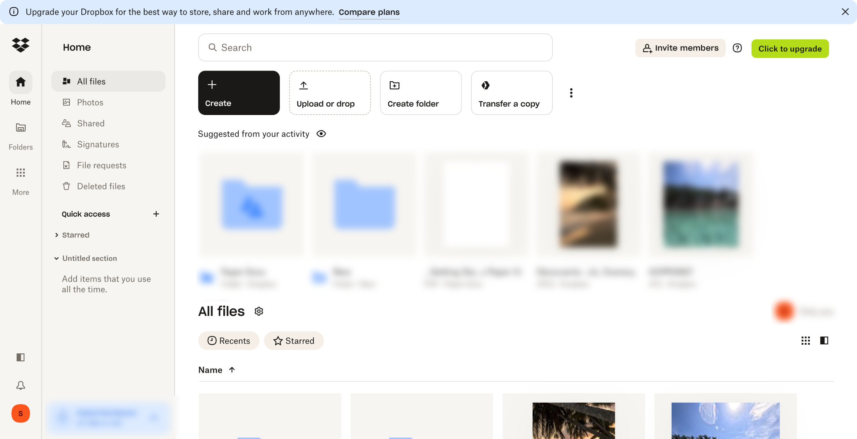Add item to Quick access
The height and width of the screenshot is (439, 857).
[156, 214]
